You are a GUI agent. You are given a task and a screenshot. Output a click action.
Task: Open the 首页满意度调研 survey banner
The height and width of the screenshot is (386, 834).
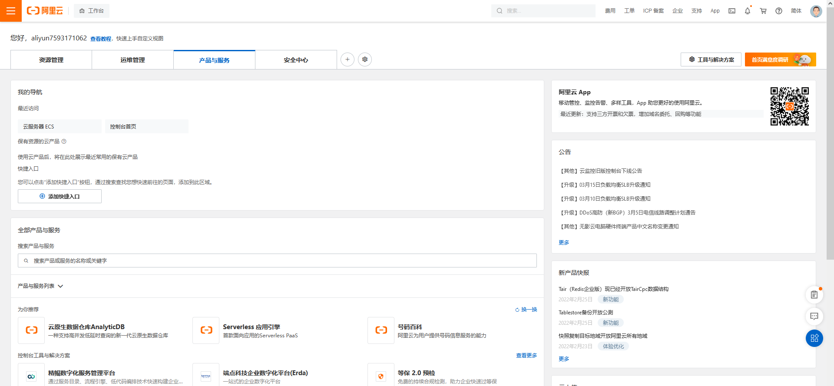pyautogui.click(x=780, y=59)
